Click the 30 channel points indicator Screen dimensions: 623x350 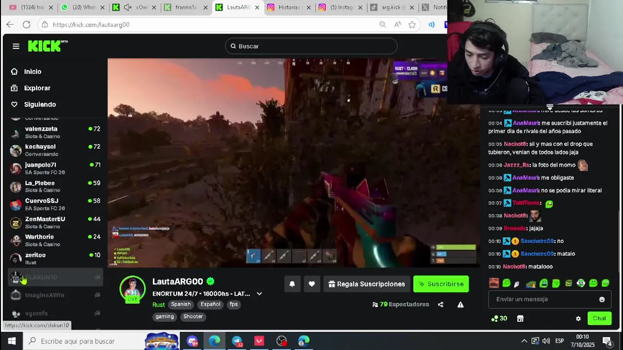point(499,318)
